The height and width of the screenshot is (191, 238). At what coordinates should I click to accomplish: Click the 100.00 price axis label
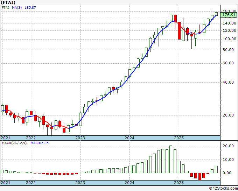tap(230, 39)
